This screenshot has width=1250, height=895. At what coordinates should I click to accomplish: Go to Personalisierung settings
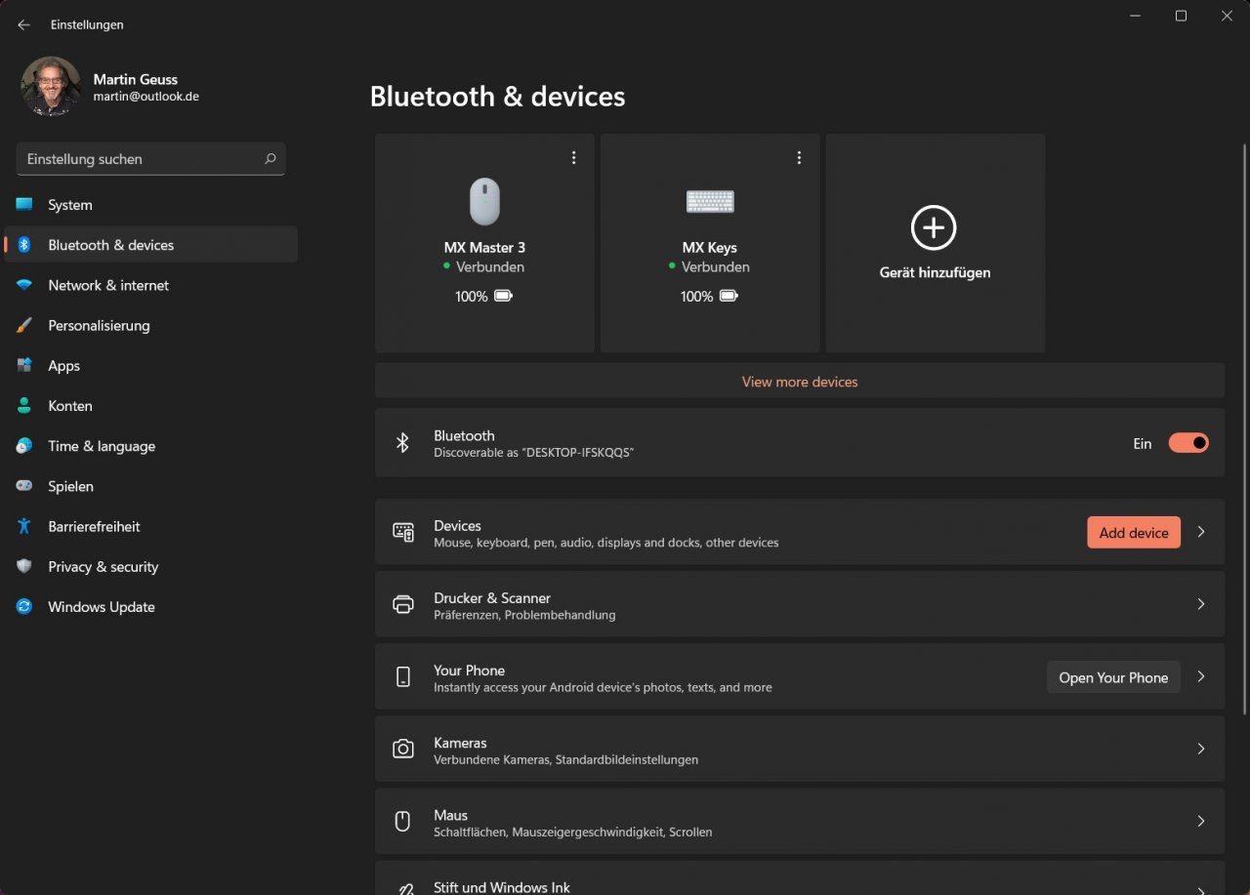click(x=150, y=325)
